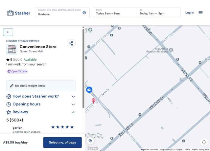Click the transit stop icon below MacArthur Museum
Screen dimensions: 210x151
[x=177, y=59]
